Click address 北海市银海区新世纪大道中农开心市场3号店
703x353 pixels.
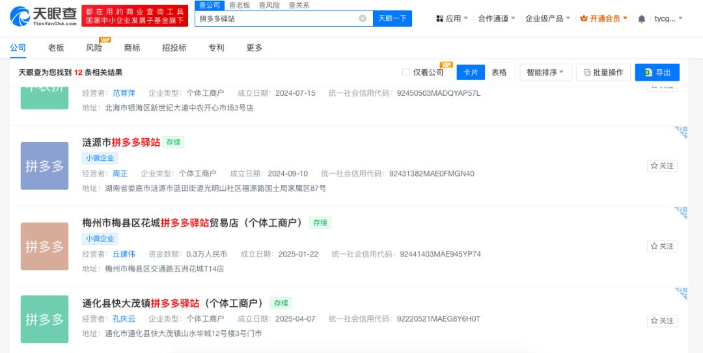[x=180, y=107]
